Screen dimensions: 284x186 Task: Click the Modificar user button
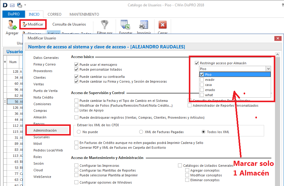(x=33, y=24)
